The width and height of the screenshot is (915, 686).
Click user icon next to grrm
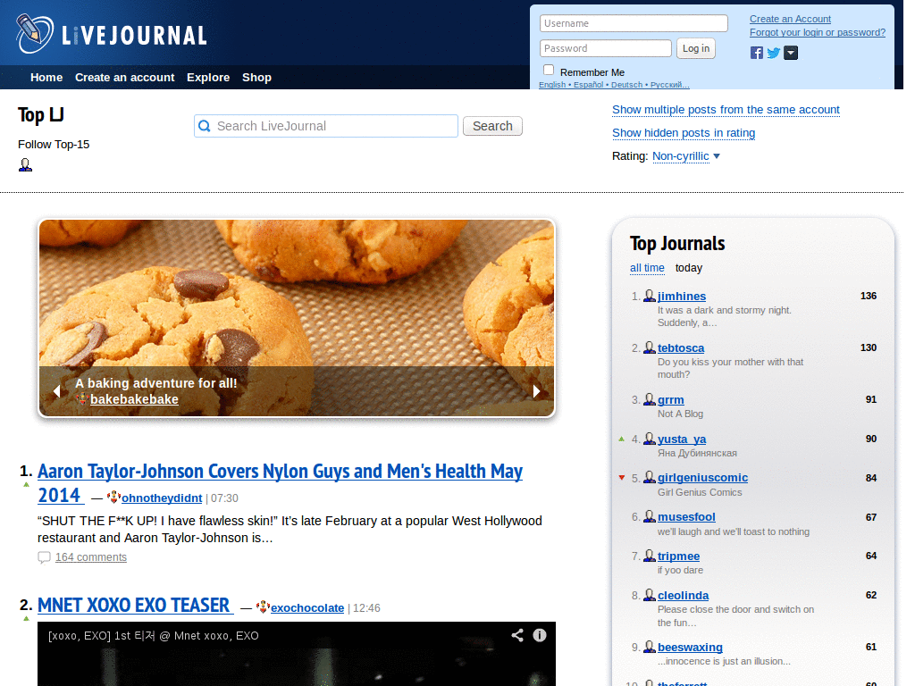coord(650,399)
